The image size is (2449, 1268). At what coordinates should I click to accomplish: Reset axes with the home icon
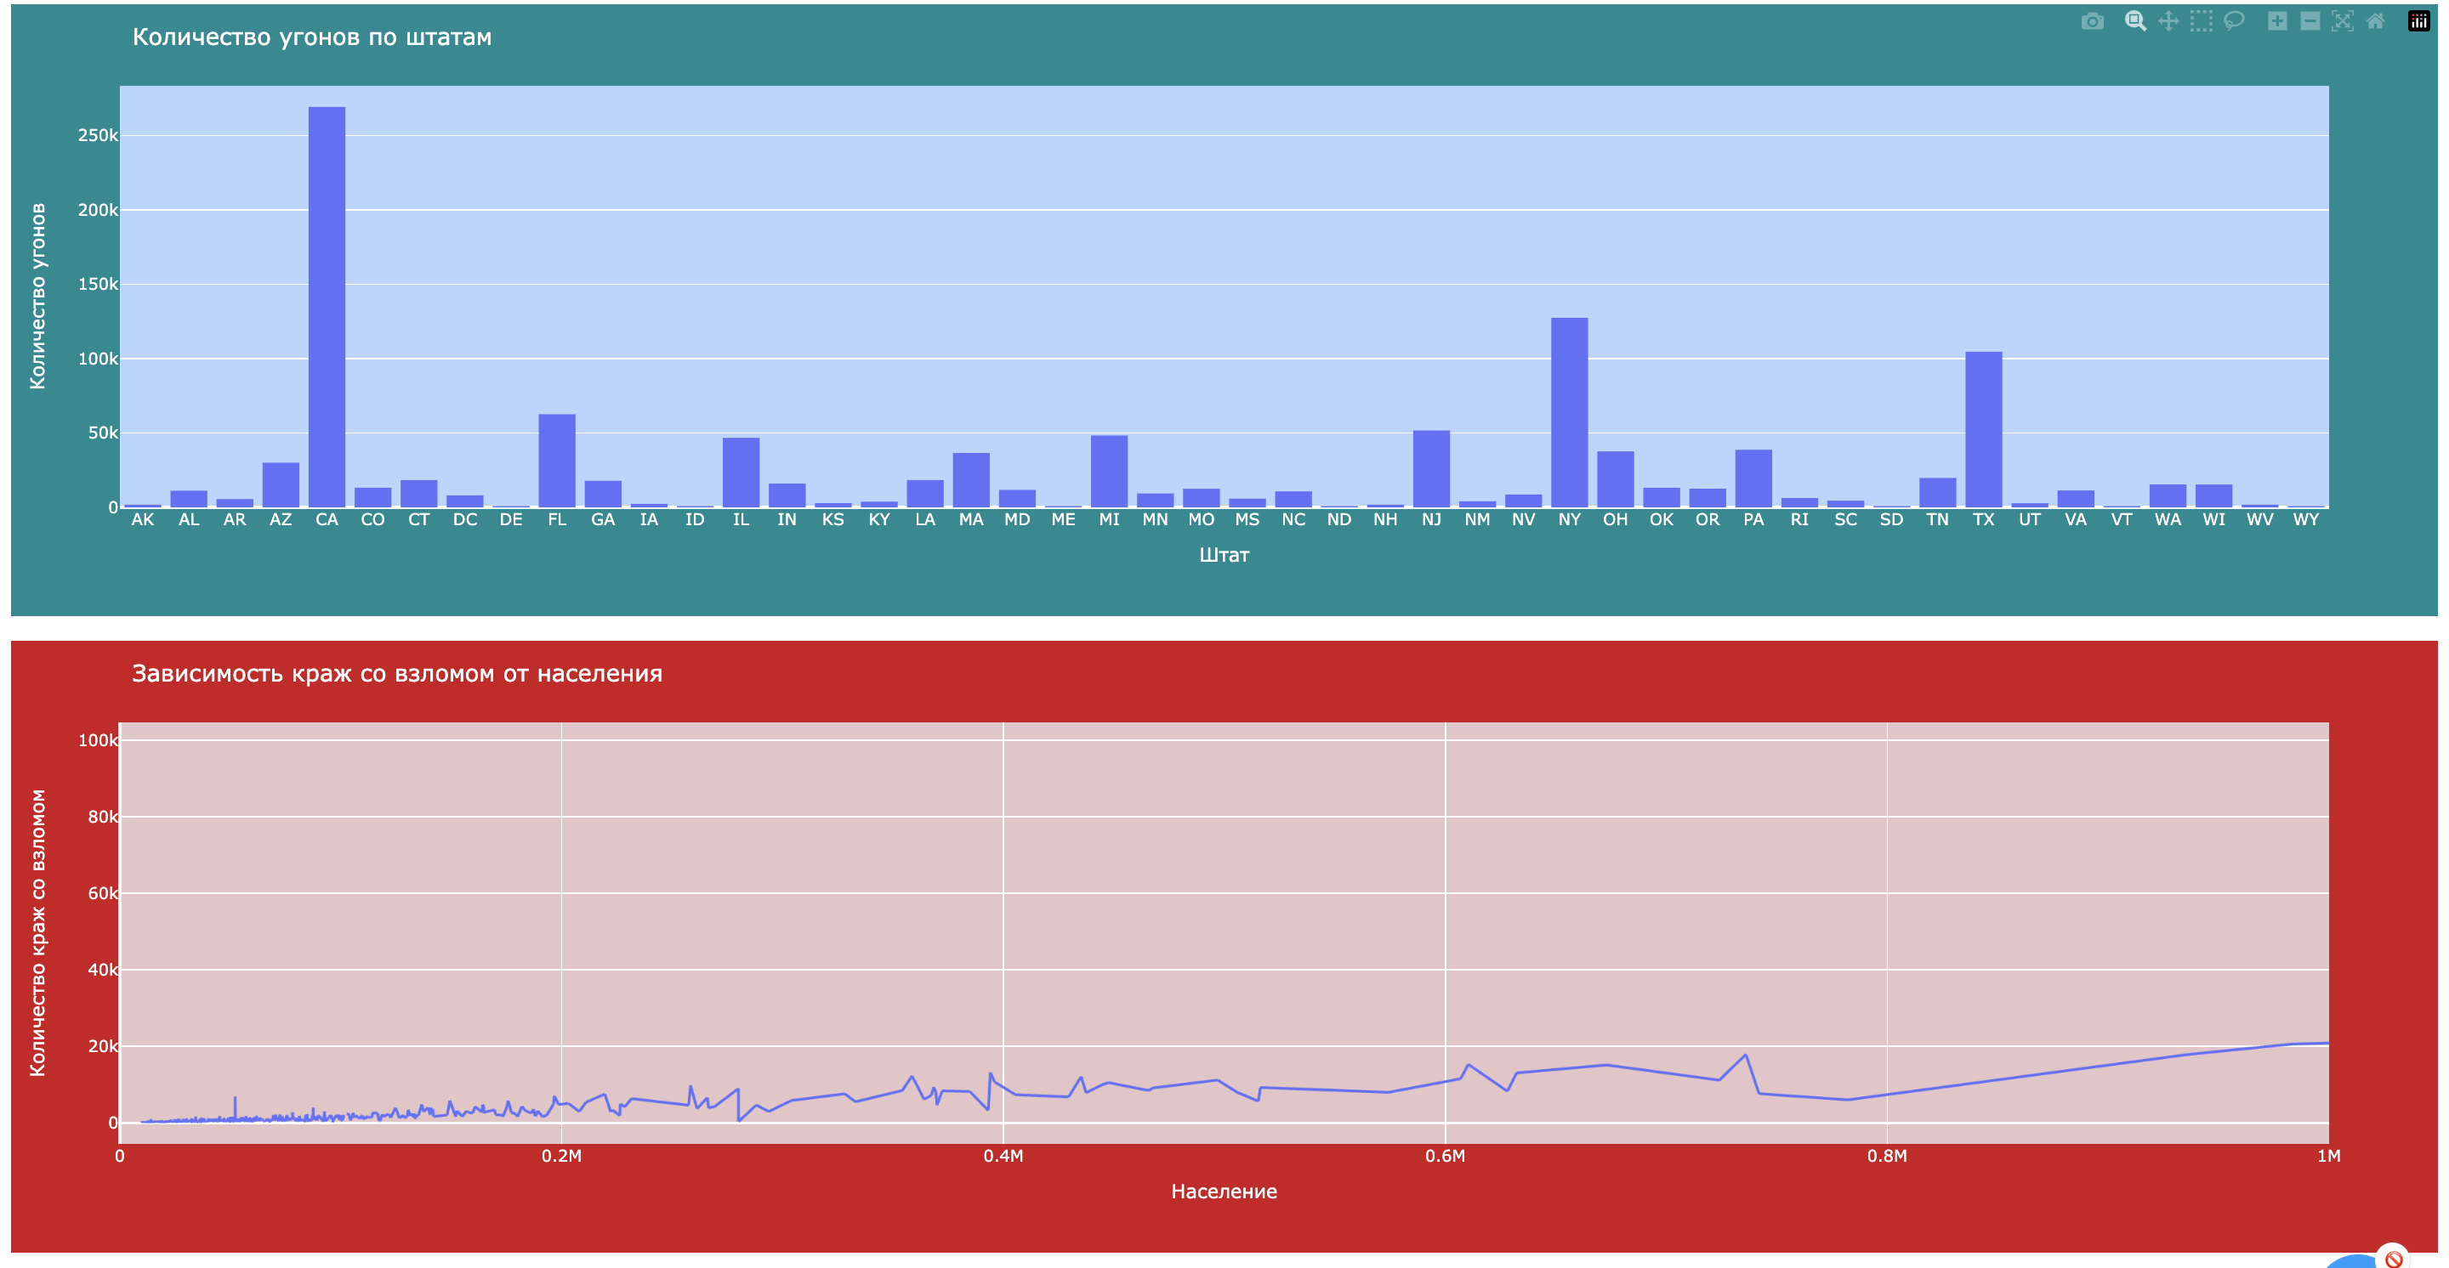pos(2375,21)
